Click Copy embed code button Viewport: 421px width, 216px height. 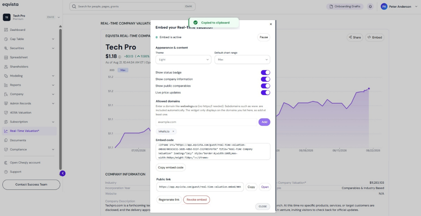[171, 168]
